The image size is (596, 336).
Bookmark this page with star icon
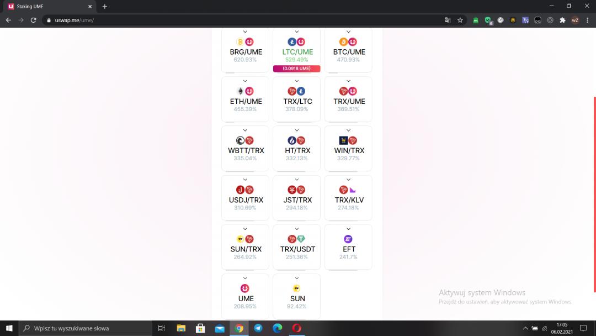[x=460, y=20]
